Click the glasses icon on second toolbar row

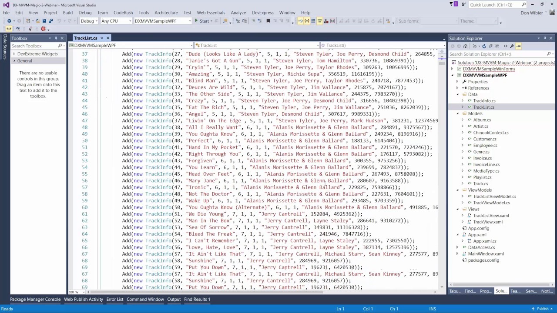9,29
